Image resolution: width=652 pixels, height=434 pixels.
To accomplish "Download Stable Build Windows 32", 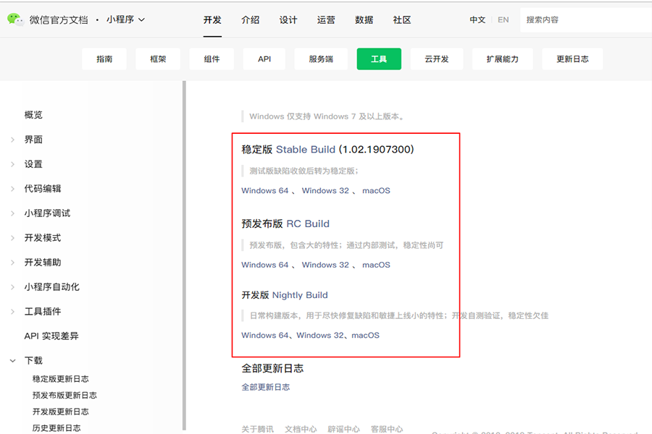I will pyautogui.click(x=325, y=191).
